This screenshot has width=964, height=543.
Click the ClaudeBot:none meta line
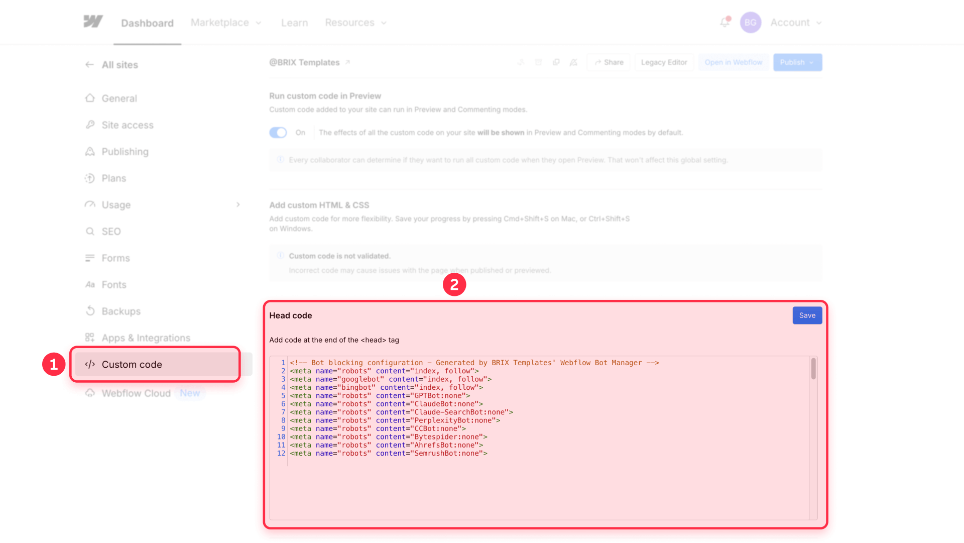click(387, 404)
